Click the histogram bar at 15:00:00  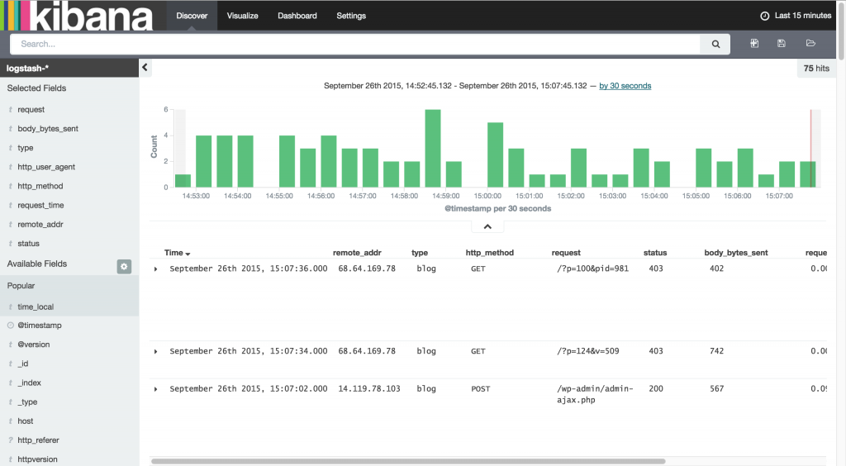[x=496, y=155]
